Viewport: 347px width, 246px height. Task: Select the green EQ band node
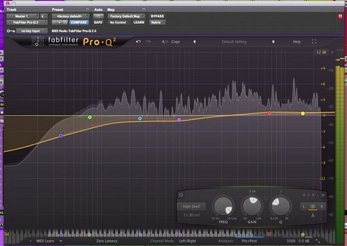coord(90,118)
